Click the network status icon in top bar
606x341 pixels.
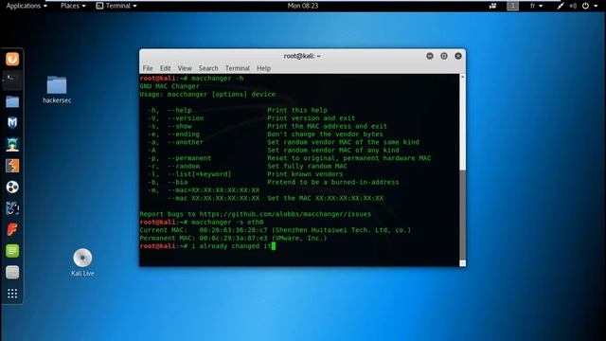[561, 6]
